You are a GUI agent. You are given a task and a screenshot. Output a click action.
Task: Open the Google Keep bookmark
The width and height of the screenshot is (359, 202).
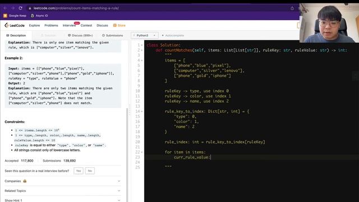point(15,16)
